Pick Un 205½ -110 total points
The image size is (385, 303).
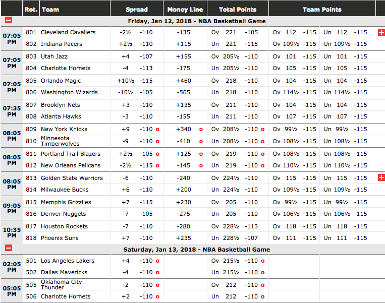[x=235, y=68]
